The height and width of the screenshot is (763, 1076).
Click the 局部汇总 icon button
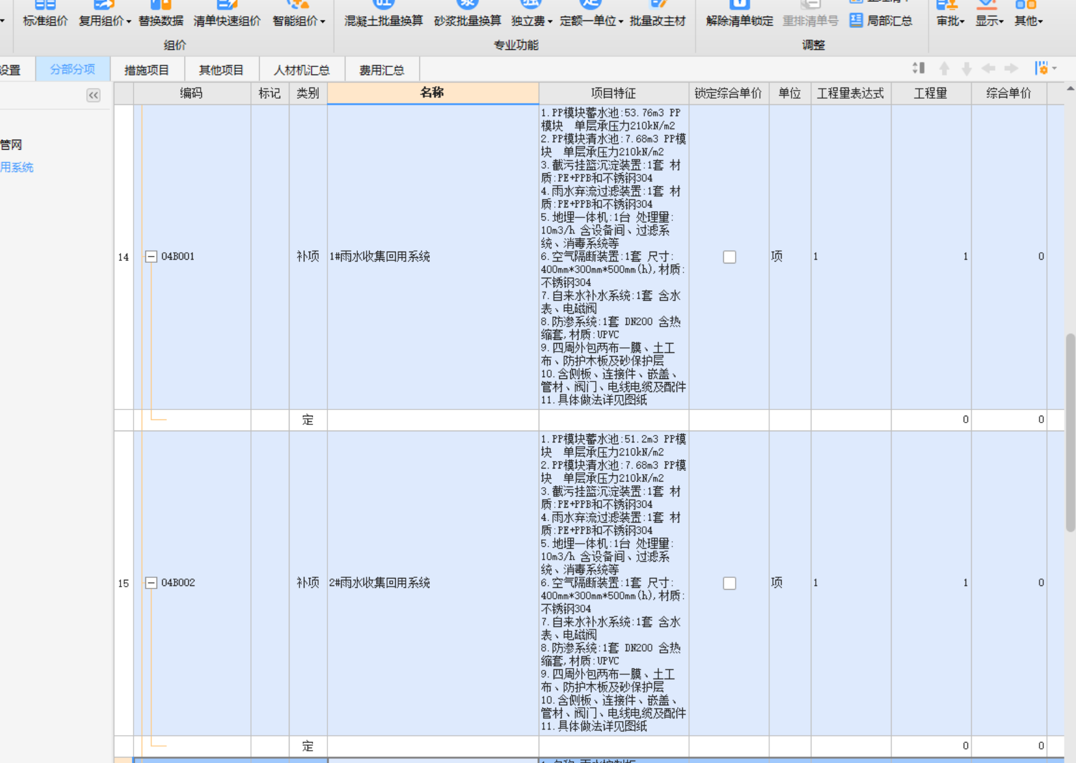click(882, 21)
